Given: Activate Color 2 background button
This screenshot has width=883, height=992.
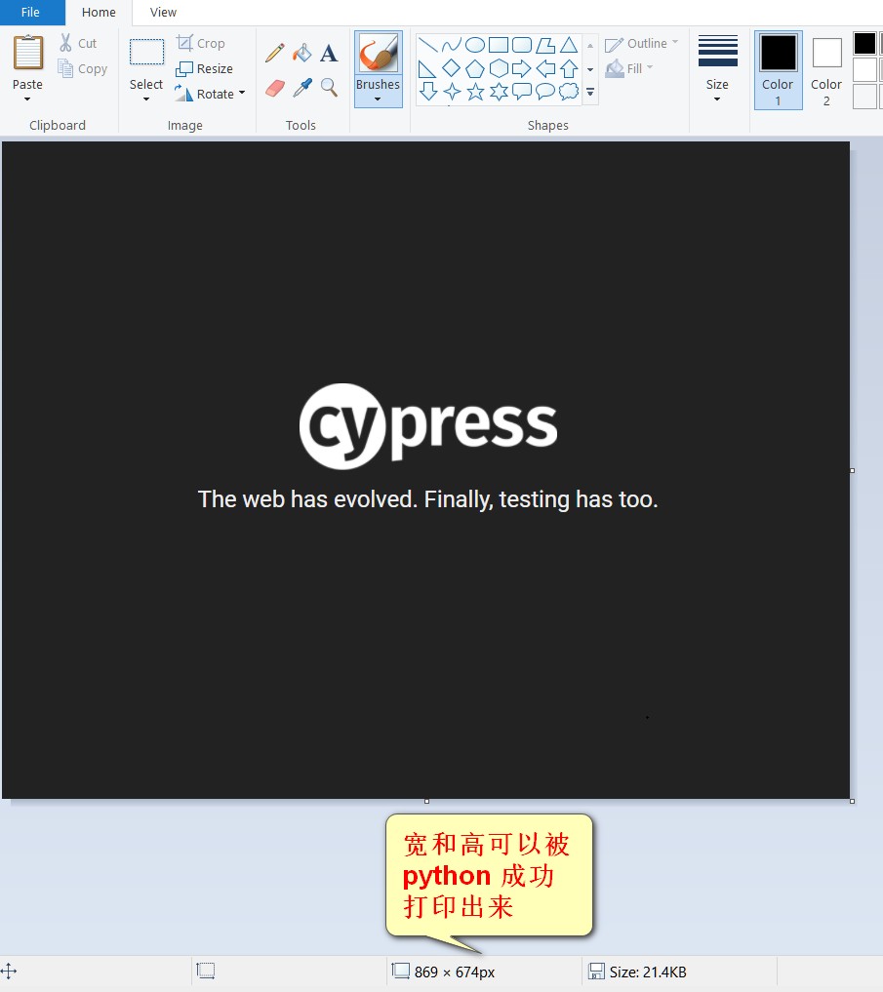Looking at the screenshot, I should click(826, 69).
